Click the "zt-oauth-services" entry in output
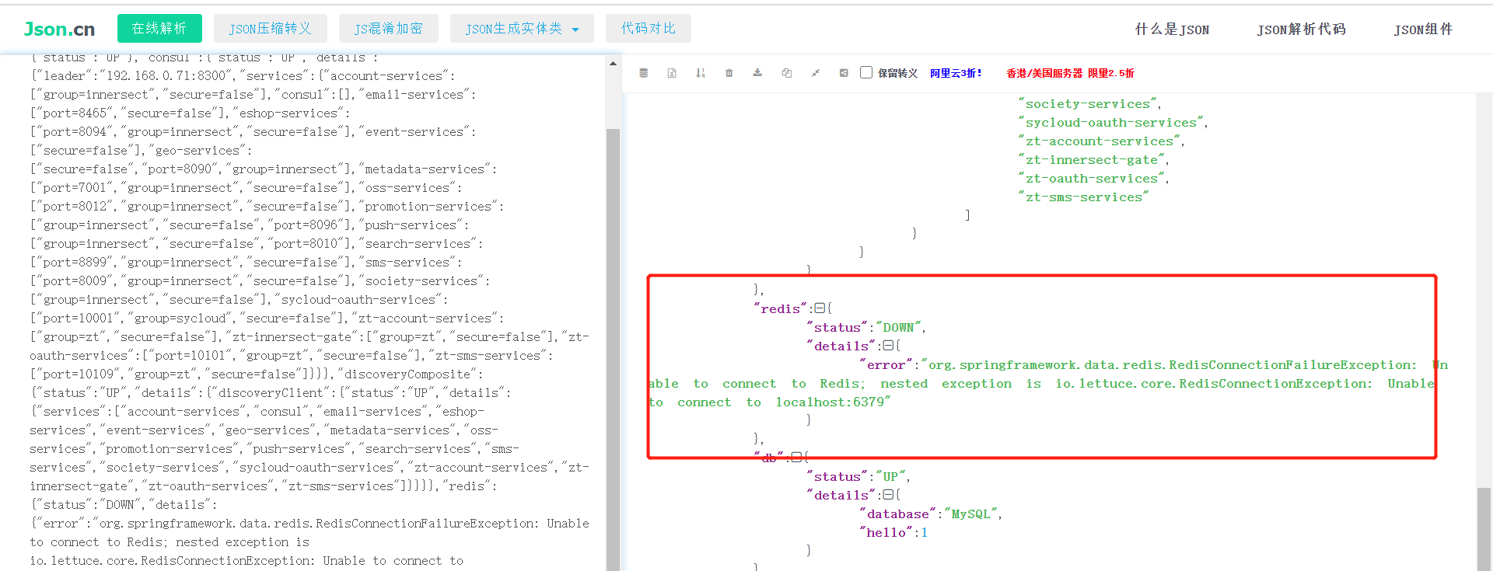This screenshot has width=1493, height=571. click(1091, 179)
